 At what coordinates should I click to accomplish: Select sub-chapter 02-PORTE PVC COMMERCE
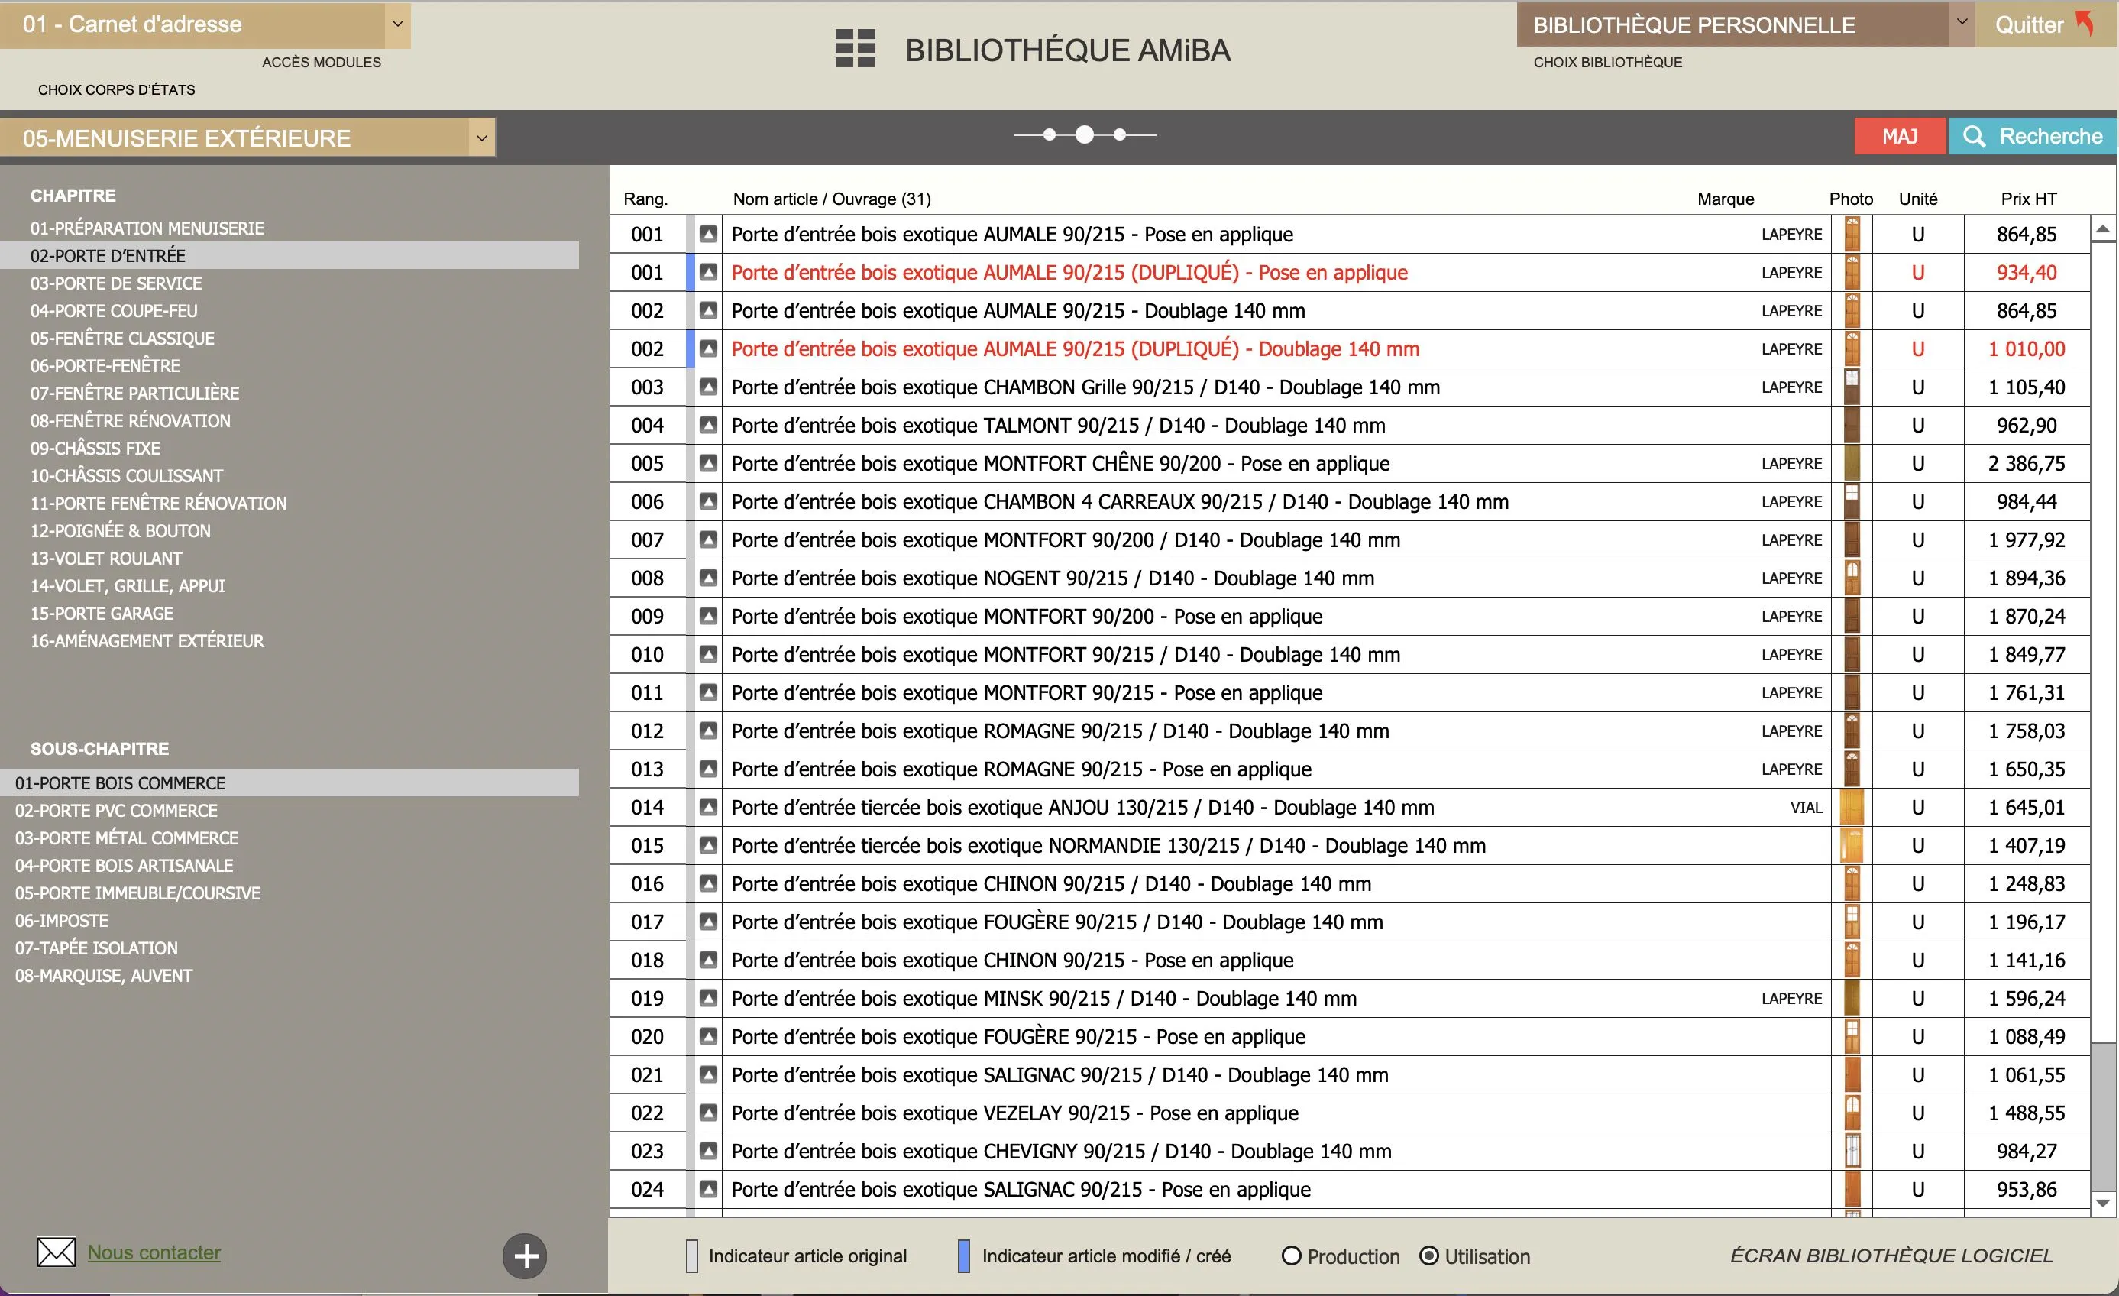pyautogui.click(x=116, y=811)
